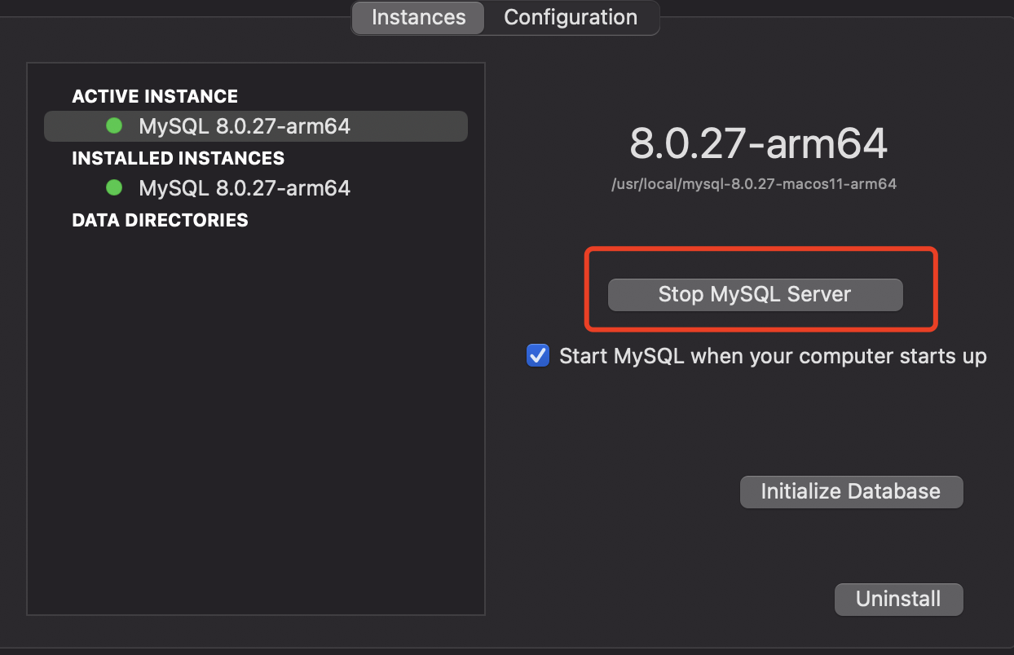Click the green status dot under Active Instance
The width and height of the screenshot is (1014, 655).
(114, 126)
